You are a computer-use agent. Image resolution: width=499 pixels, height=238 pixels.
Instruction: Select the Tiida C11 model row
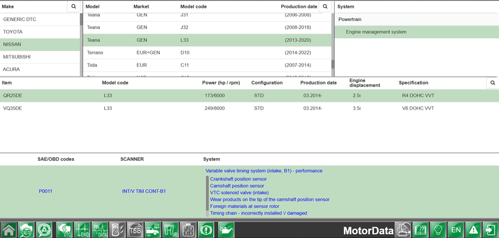coord(207,65)
